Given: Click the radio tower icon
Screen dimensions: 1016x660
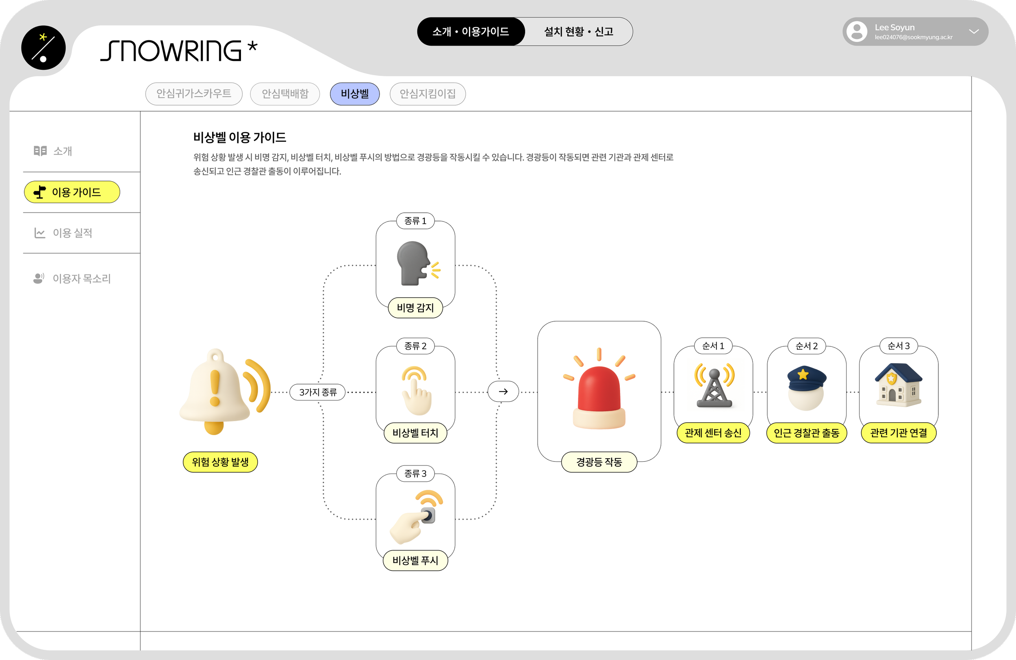Looking at the screenshot, I should (x=714, y=386).
